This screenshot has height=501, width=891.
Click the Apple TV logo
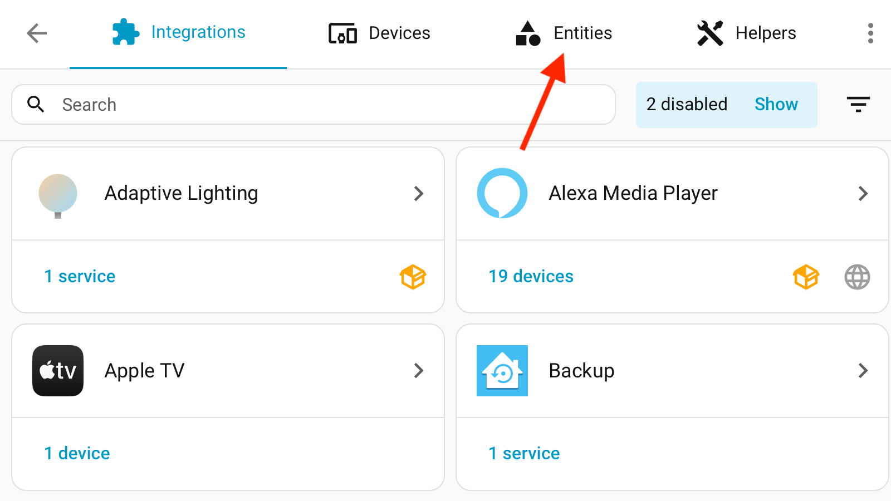coord(58,371)
